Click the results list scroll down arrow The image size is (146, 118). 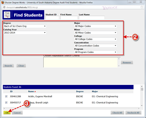[x=142, y=105]
